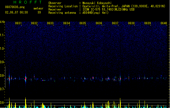170x108 pixels.
Task: Click the 0632 time marker
Action: [34, 23]
